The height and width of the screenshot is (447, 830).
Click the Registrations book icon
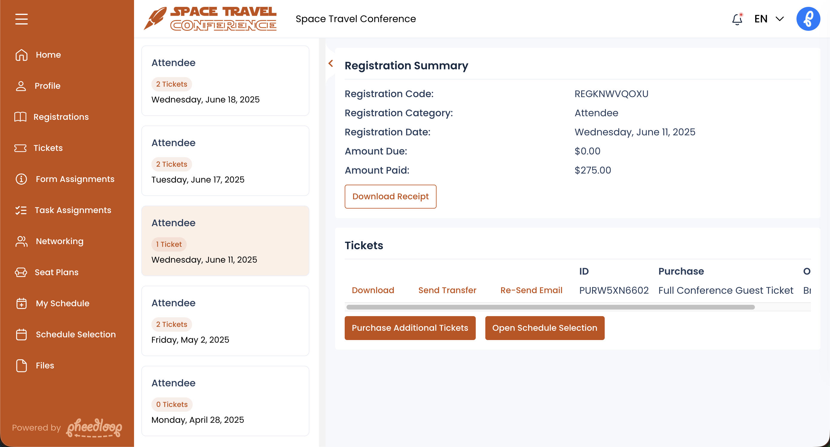point(20,117)
